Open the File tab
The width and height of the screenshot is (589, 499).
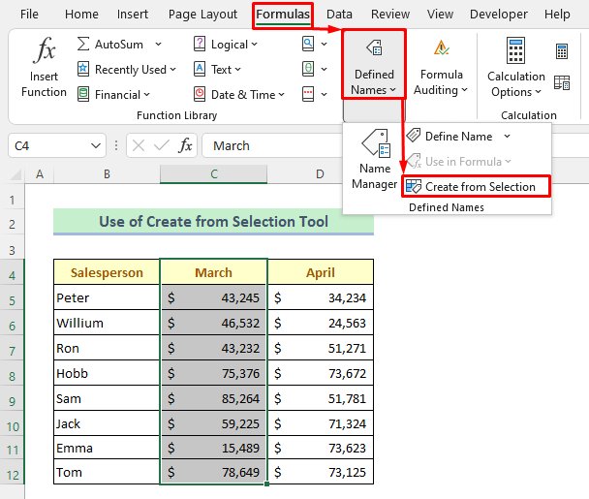tap(29, 15)
